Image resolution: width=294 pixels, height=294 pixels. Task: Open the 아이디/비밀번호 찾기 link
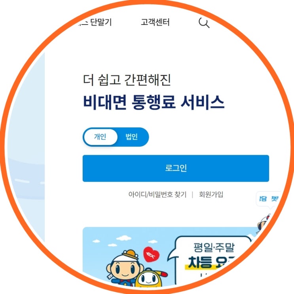click(157, 194)
